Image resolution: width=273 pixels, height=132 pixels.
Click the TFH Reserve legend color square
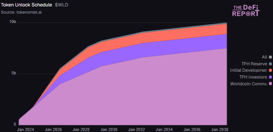pyautogui.click(x=270, y=64)
